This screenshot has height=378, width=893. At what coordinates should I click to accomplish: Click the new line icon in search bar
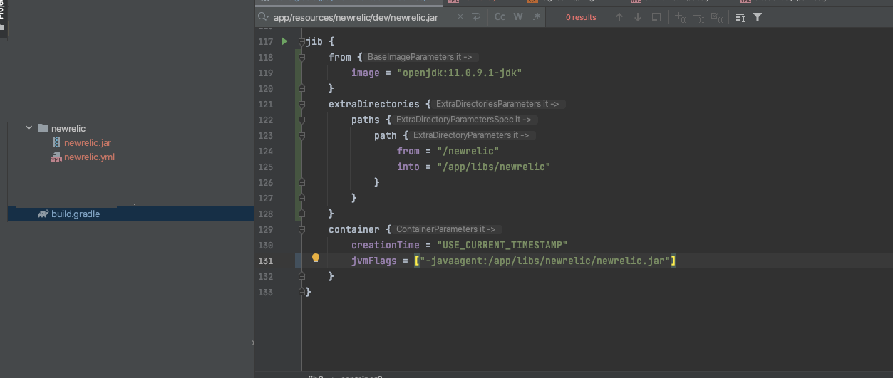click(476, 17)
